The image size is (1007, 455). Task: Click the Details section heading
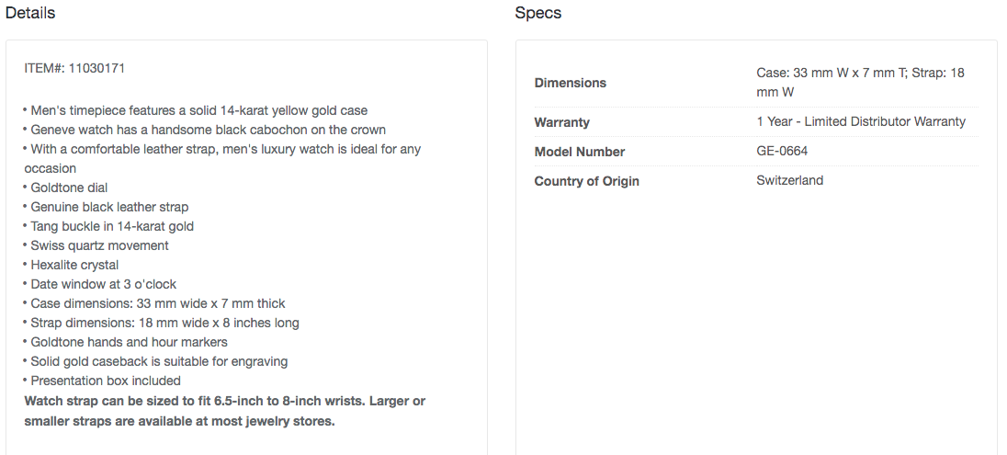pyautogui.click(x=30, y=13)
